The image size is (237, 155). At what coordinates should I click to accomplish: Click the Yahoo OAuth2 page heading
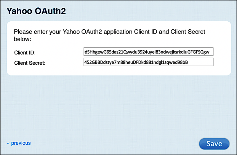pyautogui.click(x=36, y=11)
